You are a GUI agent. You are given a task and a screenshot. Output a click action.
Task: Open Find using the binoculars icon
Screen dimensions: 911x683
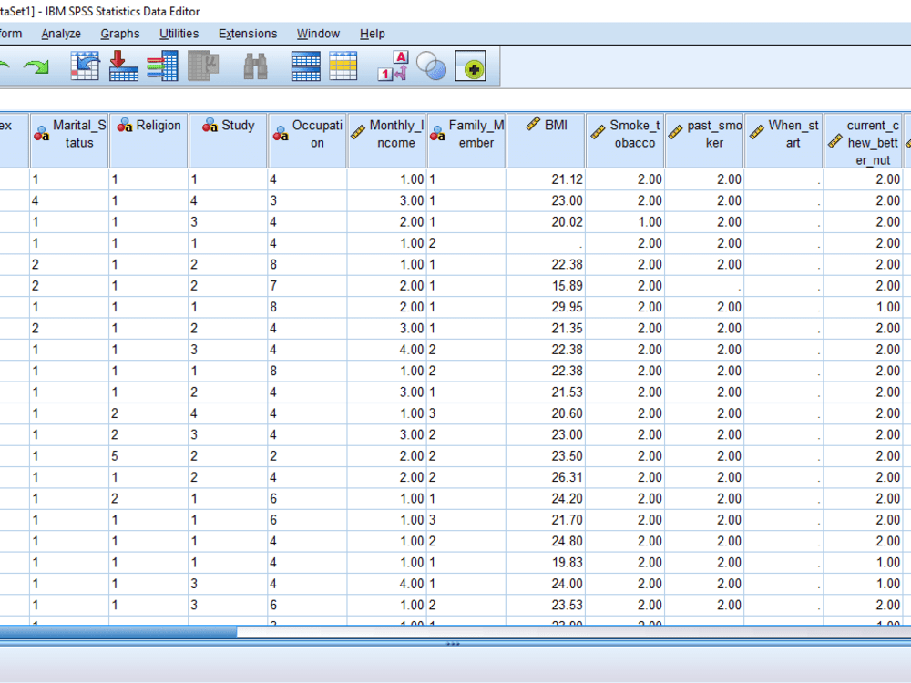pos(256,66)
